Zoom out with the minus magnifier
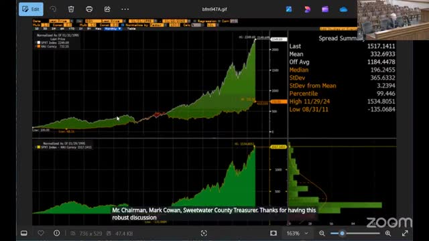The width and height of the screenshot is (429, 241). [322, 234]
